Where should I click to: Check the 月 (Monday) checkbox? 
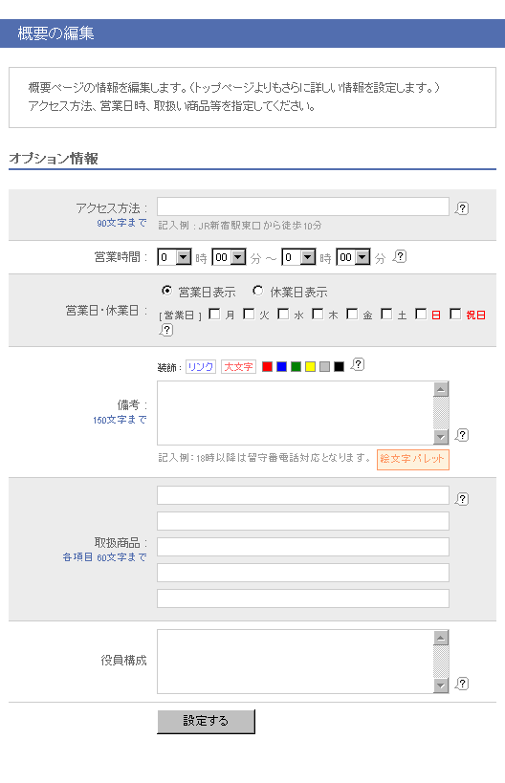[214, 314]
